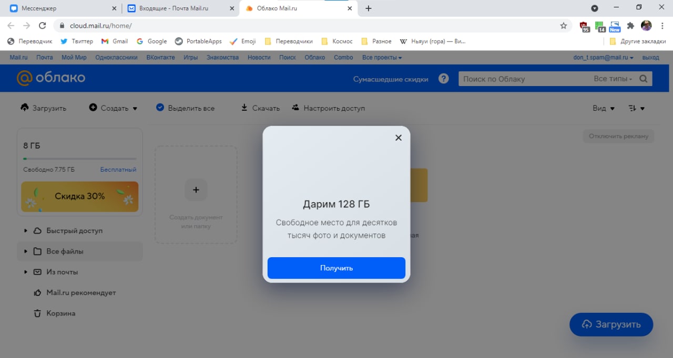
Task: Open Chrome three-dot menu
Action: [x=662, y=25]
